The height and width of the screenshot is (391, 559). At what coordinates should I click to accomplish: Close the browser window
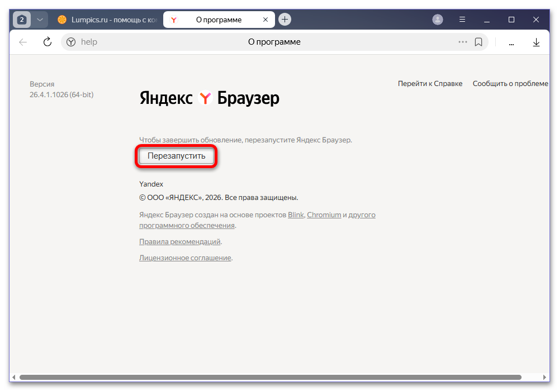point(536,20)
